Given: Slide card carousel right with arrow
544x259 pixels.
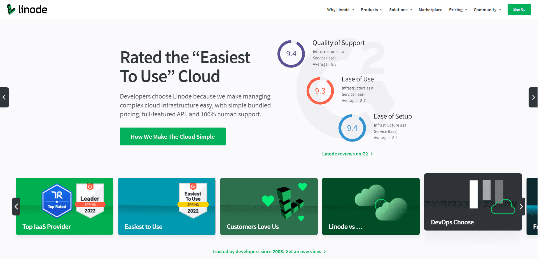Looking at the screenshot, I should [x=521, y=207].
